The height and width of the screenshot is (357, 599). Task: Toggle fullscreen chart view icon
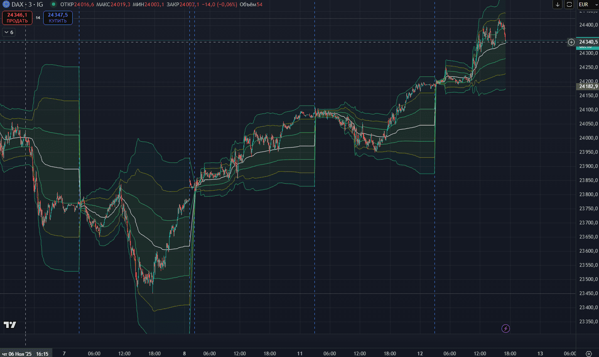[569, 5]
